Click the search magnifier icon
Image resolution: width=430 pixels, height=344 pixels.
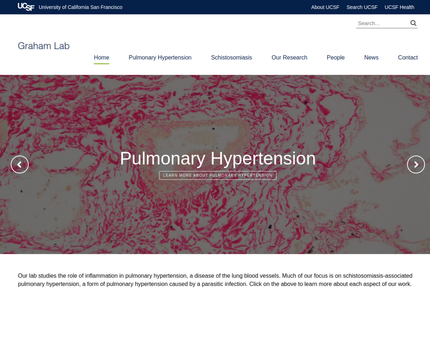413,23
